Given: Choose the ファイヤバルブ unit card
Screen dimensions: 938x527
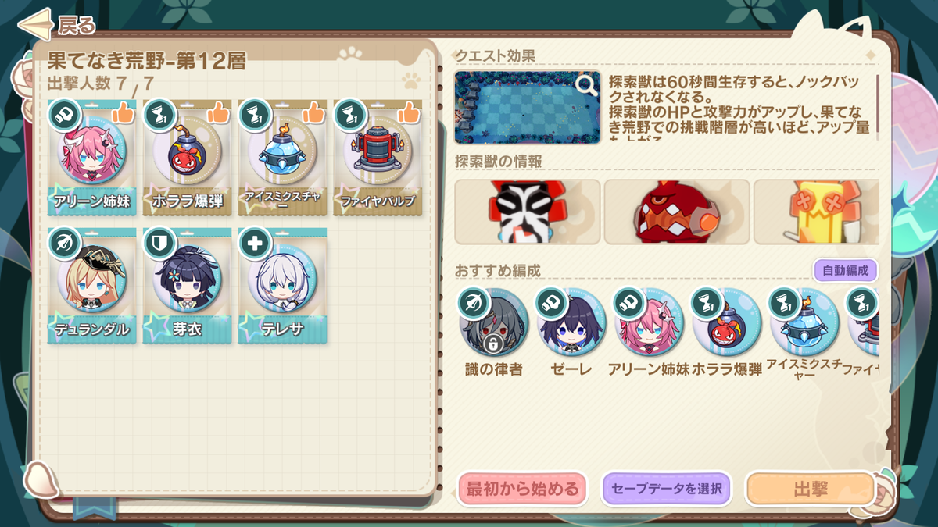Looking at the screenshot, I should click(x=378, y=158).
